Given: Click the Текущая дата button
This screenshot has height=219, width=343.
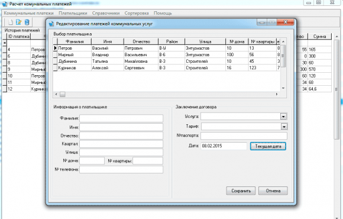Looking at the screenshot, I should click(268, 146).
